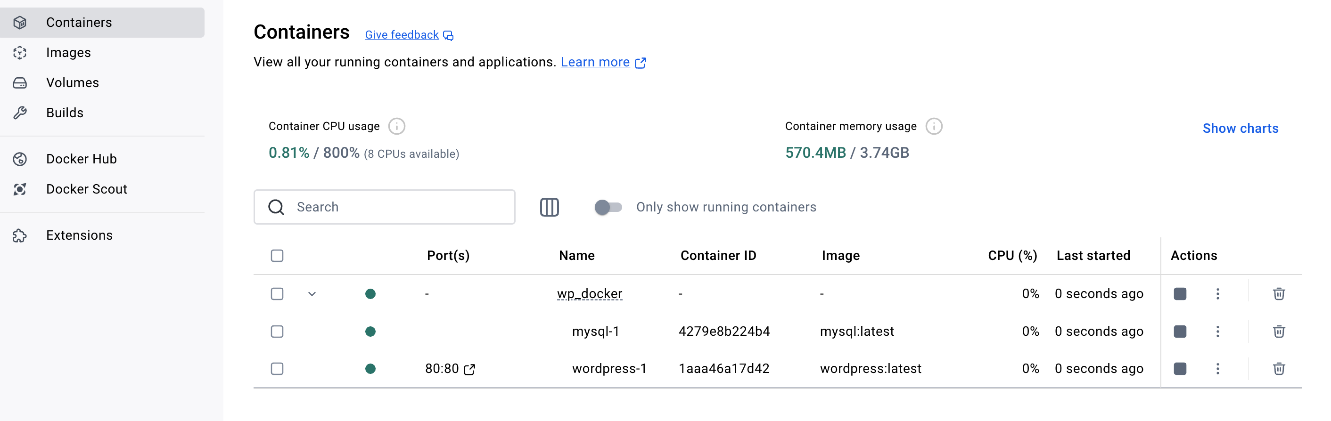Sort by the Last started column header
This screenshot has width=1331, height=421.
(1093, 256)
